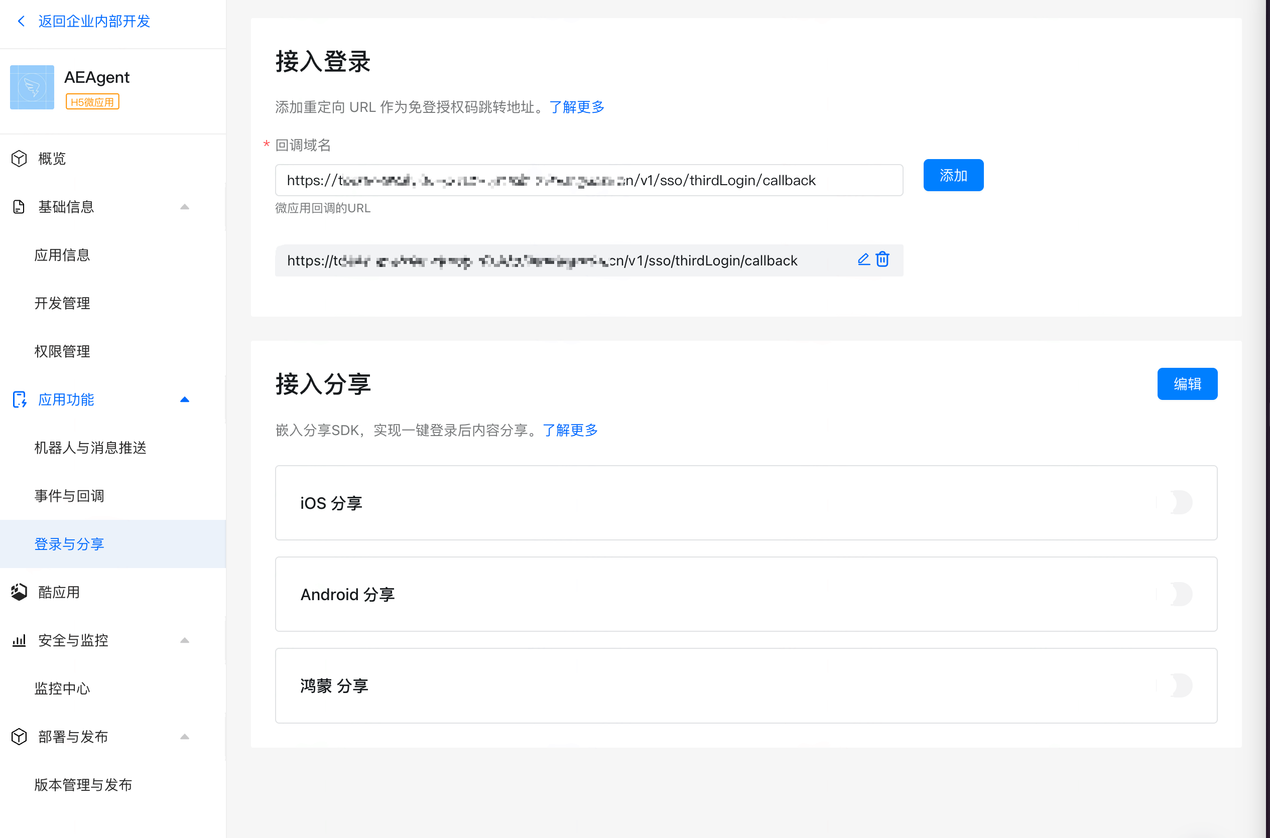Click 了解更多 link under 接入分享
This screenshot has width=1270, height=838.
(x=570, y=430)
